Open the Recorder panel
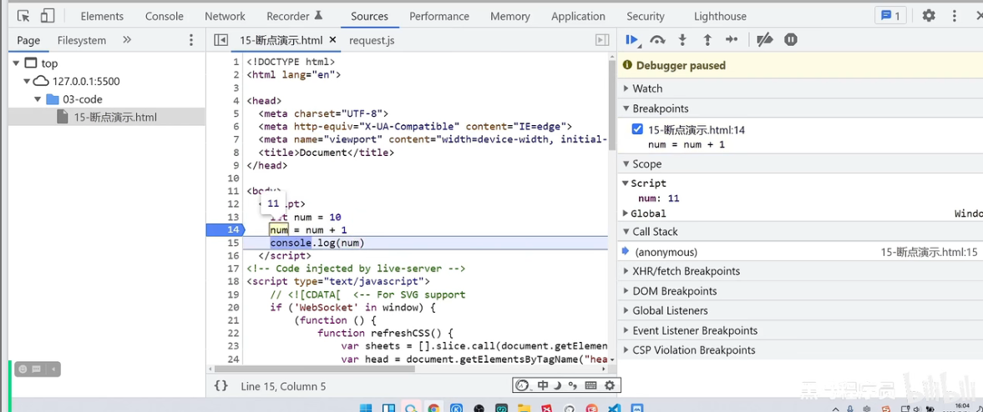 click(x=294, y=17)
